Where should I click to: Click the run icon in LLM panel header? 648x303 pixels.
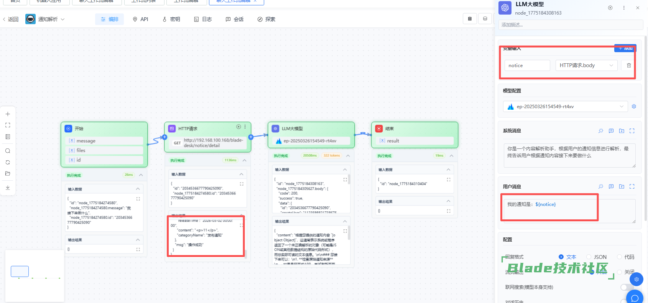pyautogui.click(x=610, y=8)
